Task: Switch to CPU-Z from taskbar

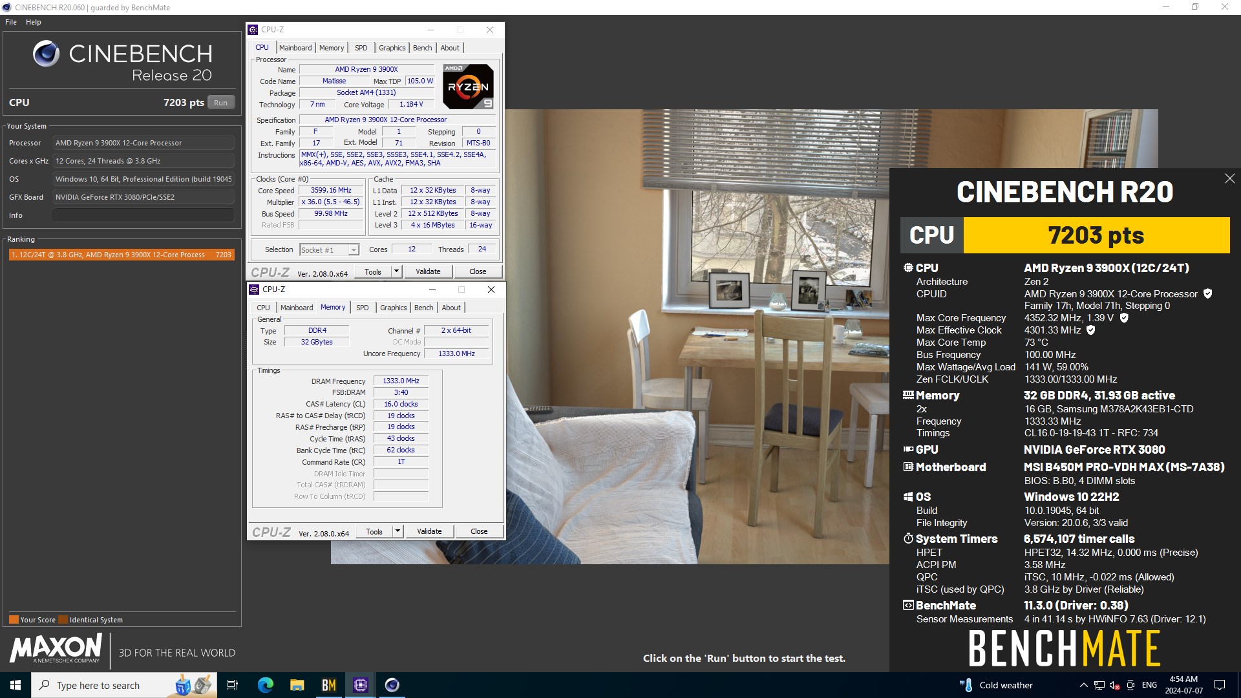Action: (x=360, y=685)
